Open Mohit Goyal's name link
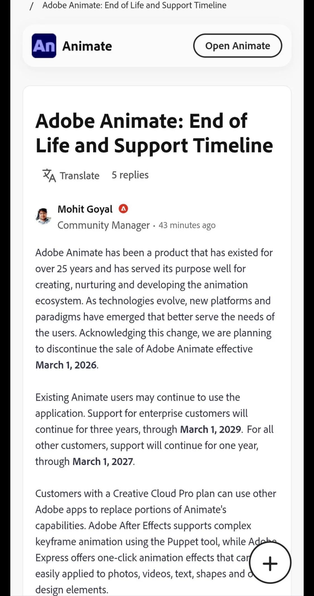Image resolution: width=314 pixels, height=596 pixels. click(85, 209)
